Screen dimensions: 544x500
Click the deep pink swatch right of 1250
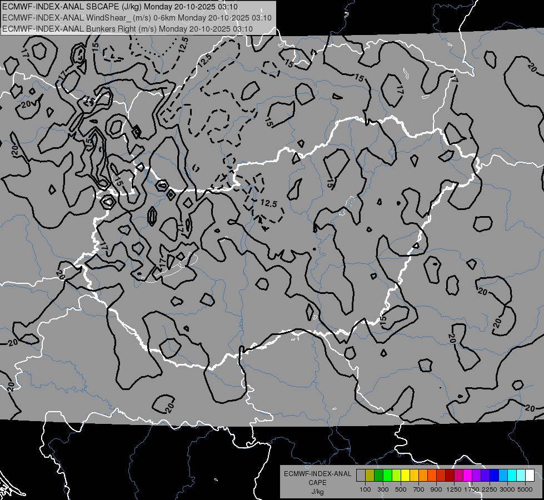(458, 476)
